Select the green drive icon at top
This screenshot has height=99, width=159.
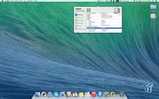89,10
